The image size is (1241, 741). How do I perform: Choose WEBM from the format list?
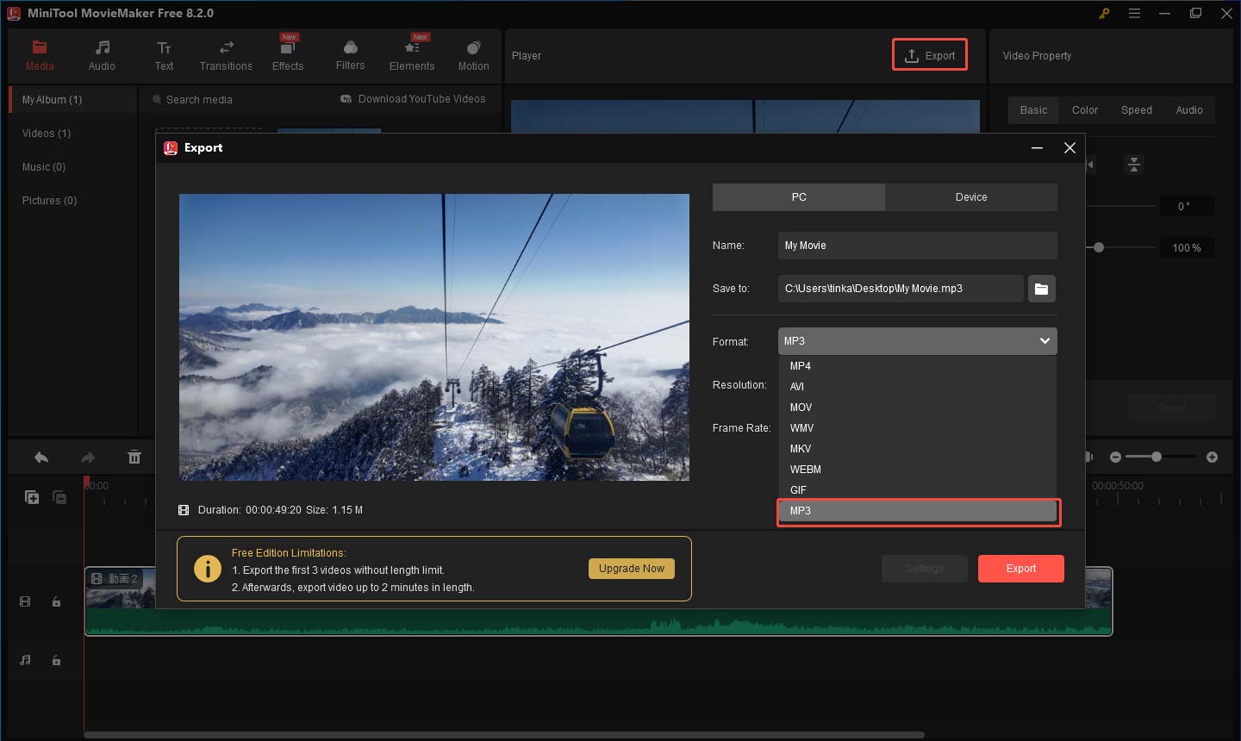click(917, 470)
